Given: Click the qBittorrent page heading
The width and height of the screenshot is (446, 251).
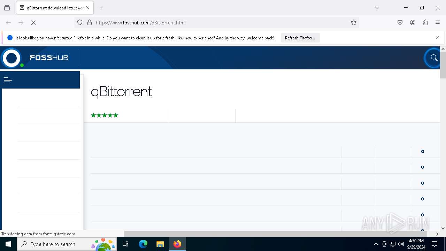Looking at the screenshot, I should pyautogui.click(x=121, y=92).
